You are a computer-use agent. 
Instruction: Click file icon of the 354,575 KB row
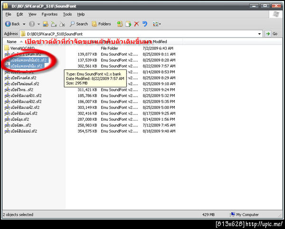[x=7, y=131]
